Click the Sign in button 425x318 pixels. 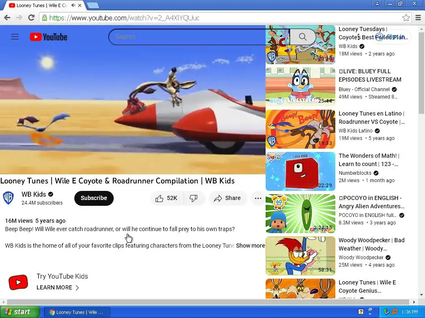click(x=391, y=37)
